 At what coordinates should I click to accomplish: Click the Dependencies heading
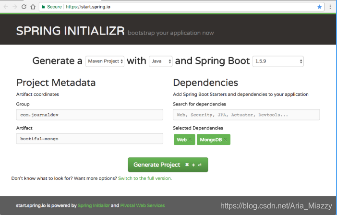[205, 83]
